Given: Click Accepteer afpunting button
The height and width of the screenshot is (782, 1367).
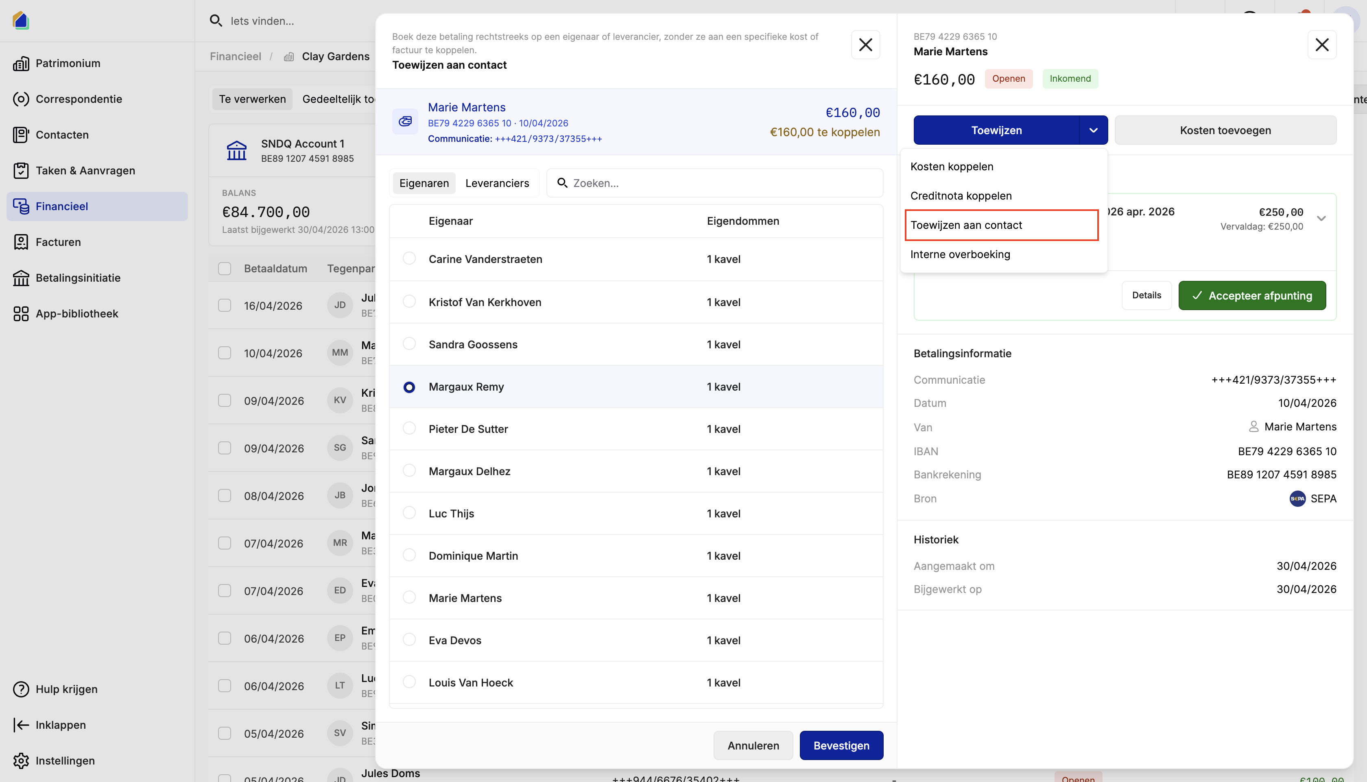Looking at the screenshot, I should [x=1252, y=295].
